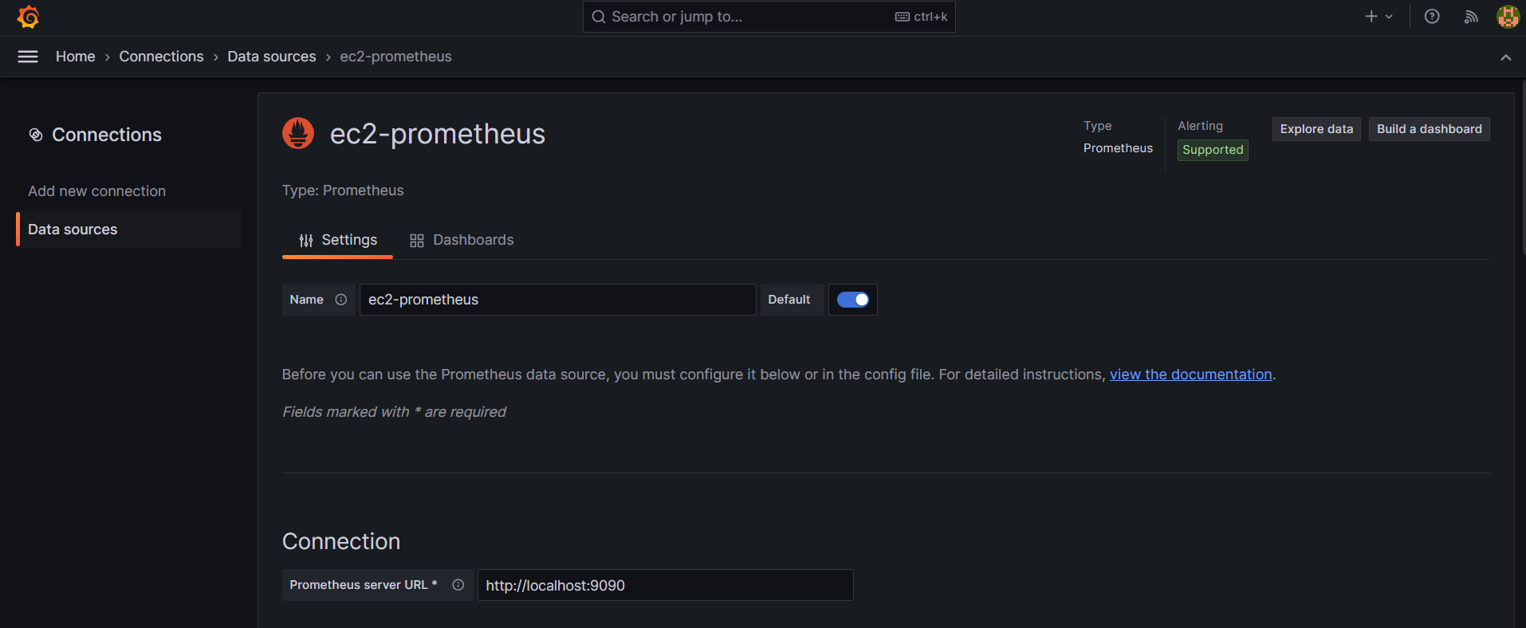Image resolution: width=1526 pixels, height=628 pixels.
Task: Switch to the Dashboards tab
Action: pos(462,241)
